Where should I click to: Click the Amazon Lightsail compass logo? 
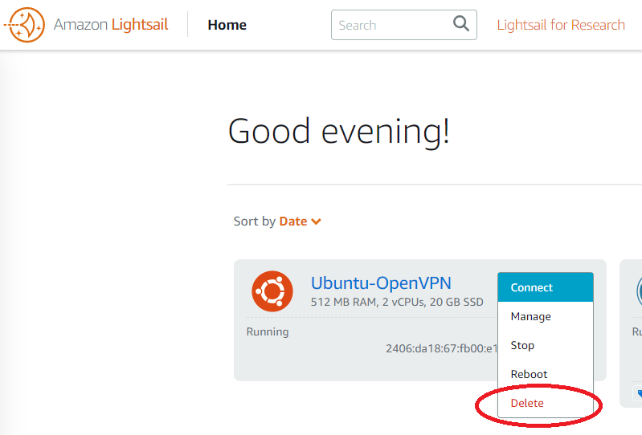(x=24, y=25)
